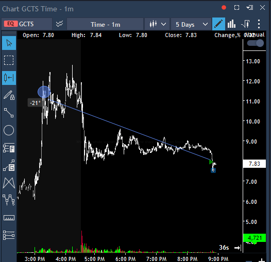The height and width of the screenshot is (262, 271).
Task: Click the plus icon at bottom corner
Action: click(262, 260)
